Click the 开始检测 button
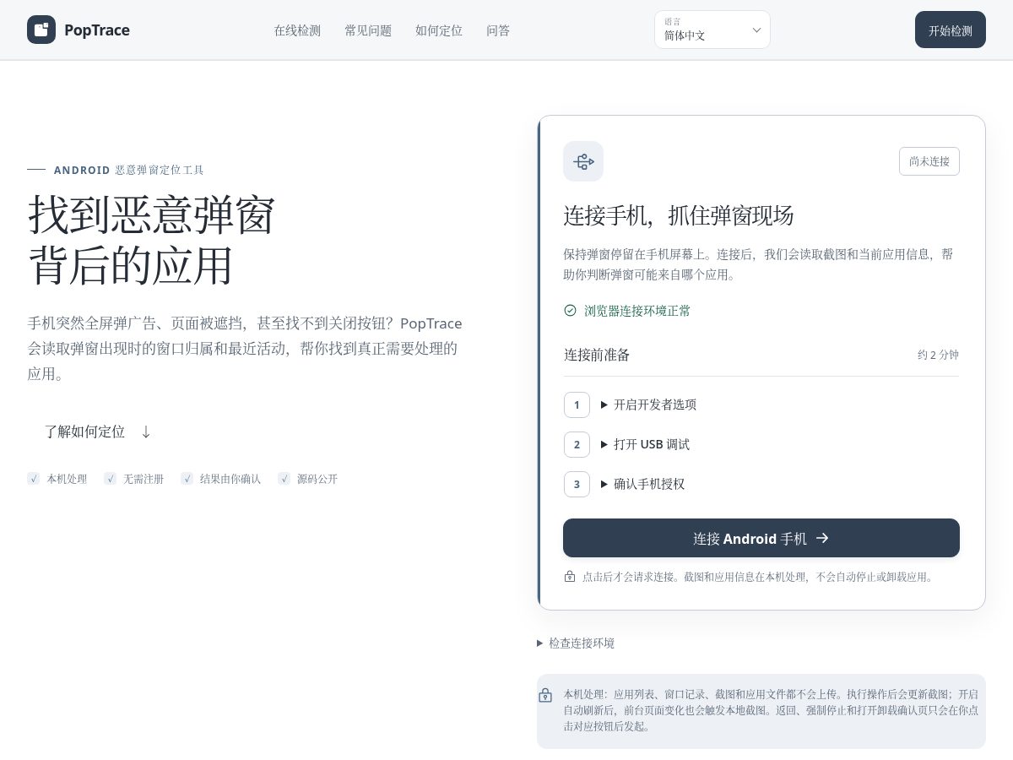Image resolution: width=1013 pixels, height=760 pixels. point(951,30)
